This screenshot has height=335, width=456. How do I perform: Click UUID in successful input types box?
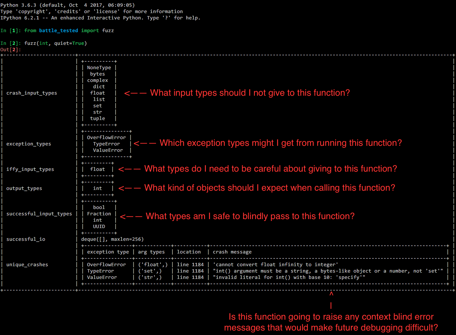[99, 227]
